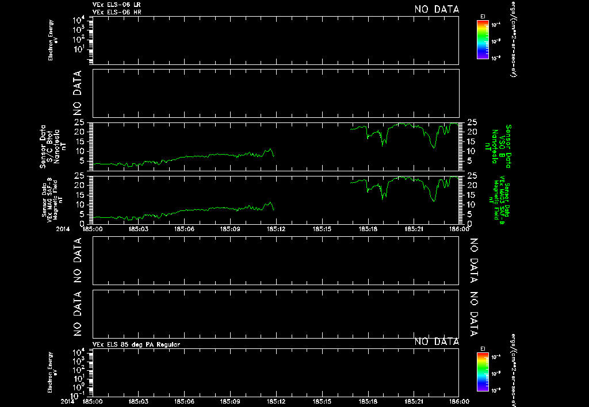The image size is (589, 407).
Task: Click the 'NO DATA' text above the ELS-06 panel
Action: 437,9
